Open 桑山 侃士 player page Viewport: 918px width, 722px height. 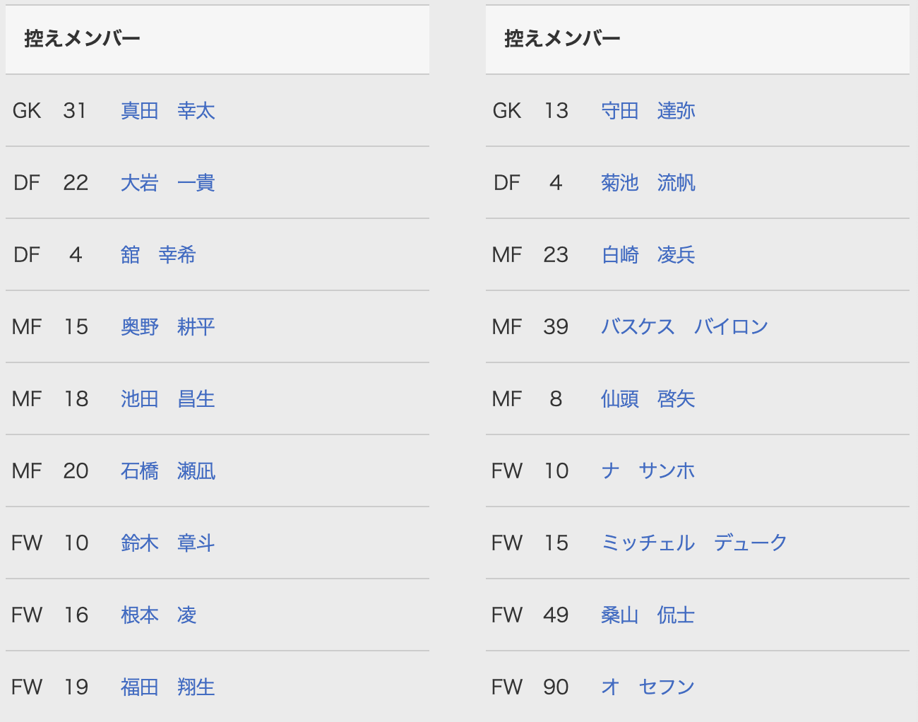point(648,615)
